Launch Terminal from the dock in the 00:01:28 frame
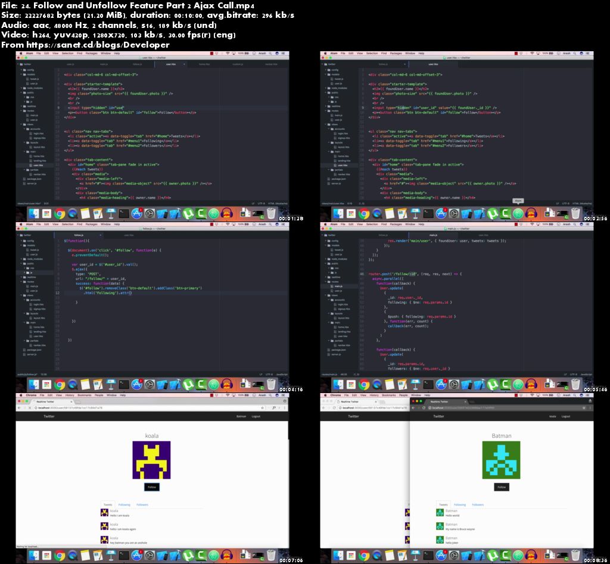 [x=124, y=213]
